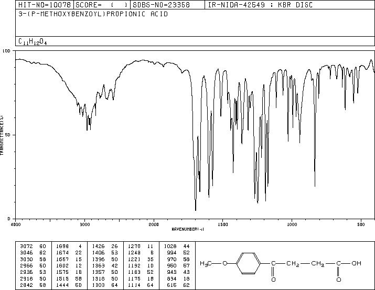This screenshot has height=290, width=375.
Task: Select the 2966 peak row
Action: tap(33, 265)
